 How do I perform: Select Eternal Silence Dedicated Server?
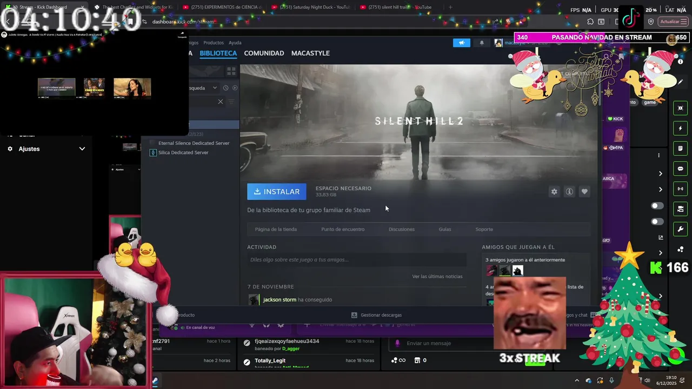tap(194, 143)
